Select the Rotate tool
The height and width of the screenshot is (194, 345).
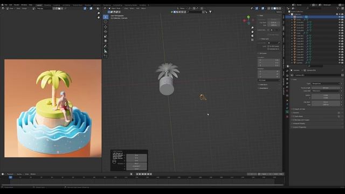[106, 31]
